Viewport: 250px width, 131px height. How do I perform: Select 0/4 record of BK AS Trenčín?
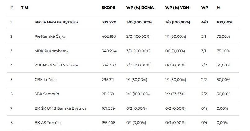coord(204,123)
